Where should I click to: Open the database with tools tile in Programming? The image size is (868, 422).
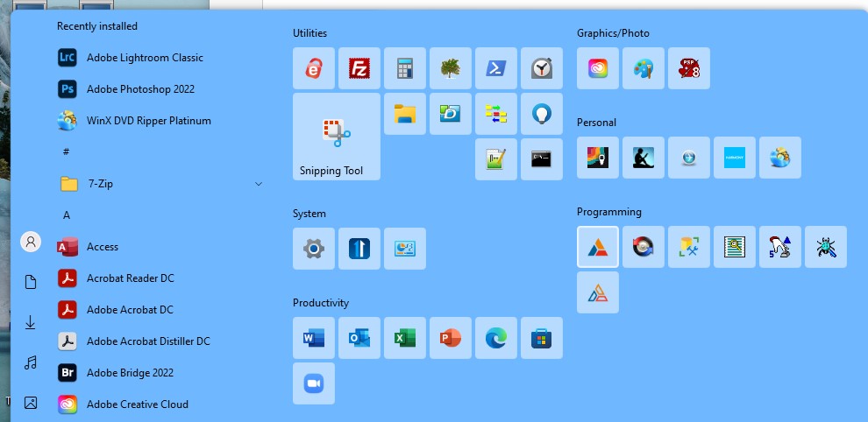pos(689,247)
